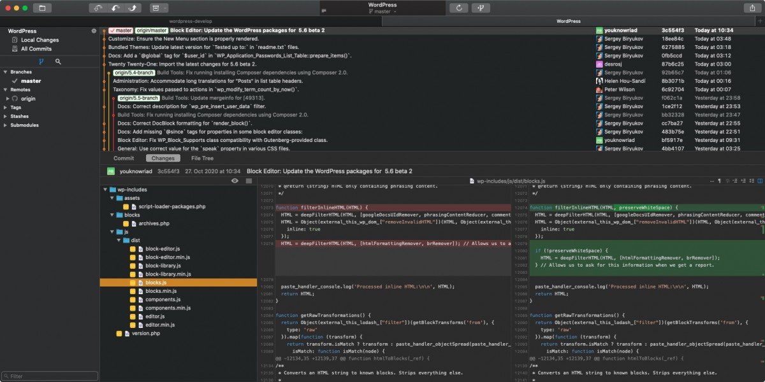Screen dimensions: 765x382
Task: Click the origin/5.5-branch label
Action: point(139,98)
